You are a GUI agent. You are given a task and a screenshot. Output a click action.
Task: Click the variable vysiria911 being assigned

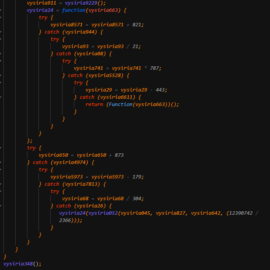[42, 3]
